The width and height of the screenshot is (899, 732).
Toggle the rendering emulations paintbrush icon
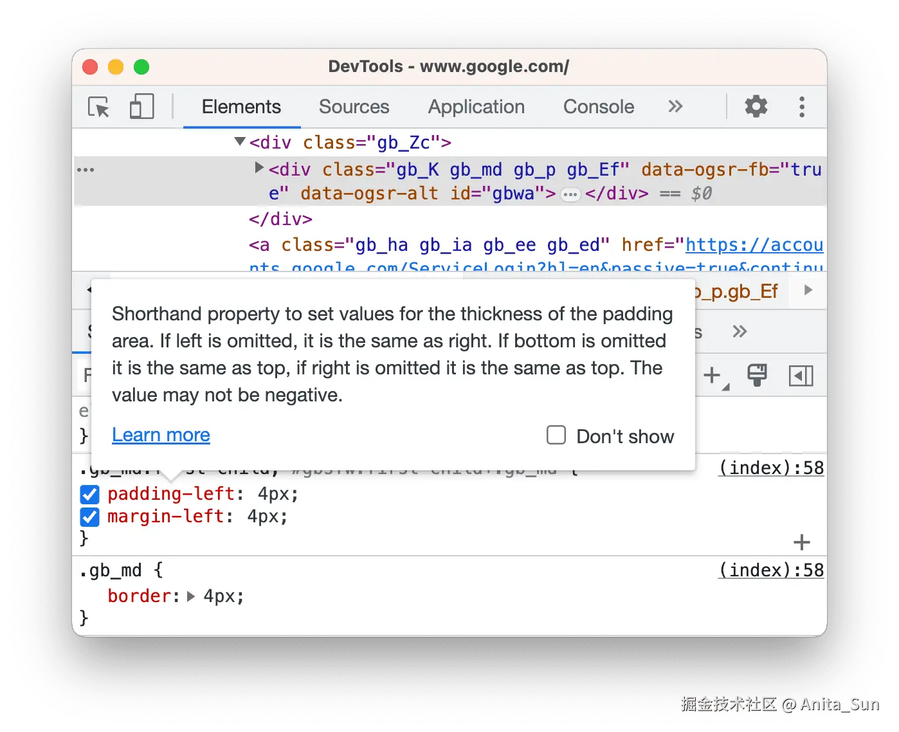tap(757, 375)
